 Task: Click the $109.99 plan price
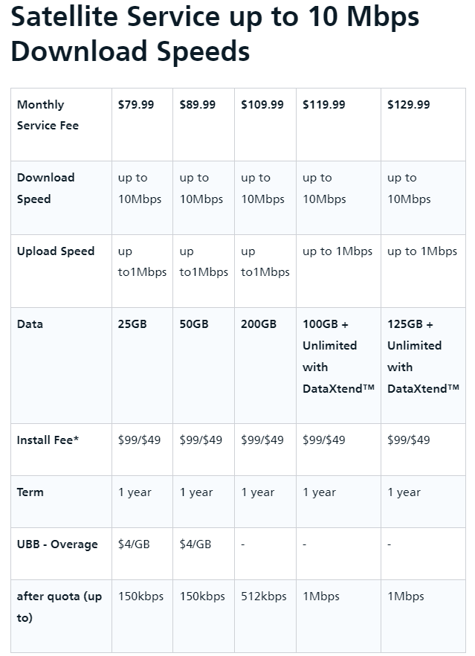[262, 105]
